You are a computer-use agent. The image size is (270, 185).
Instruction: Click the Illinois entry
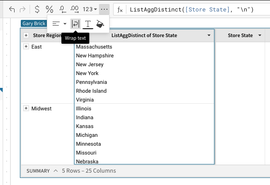84,109
